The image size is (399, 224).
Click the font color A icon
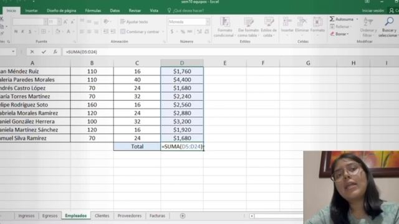pyautogui.click(x=68, y=32)
